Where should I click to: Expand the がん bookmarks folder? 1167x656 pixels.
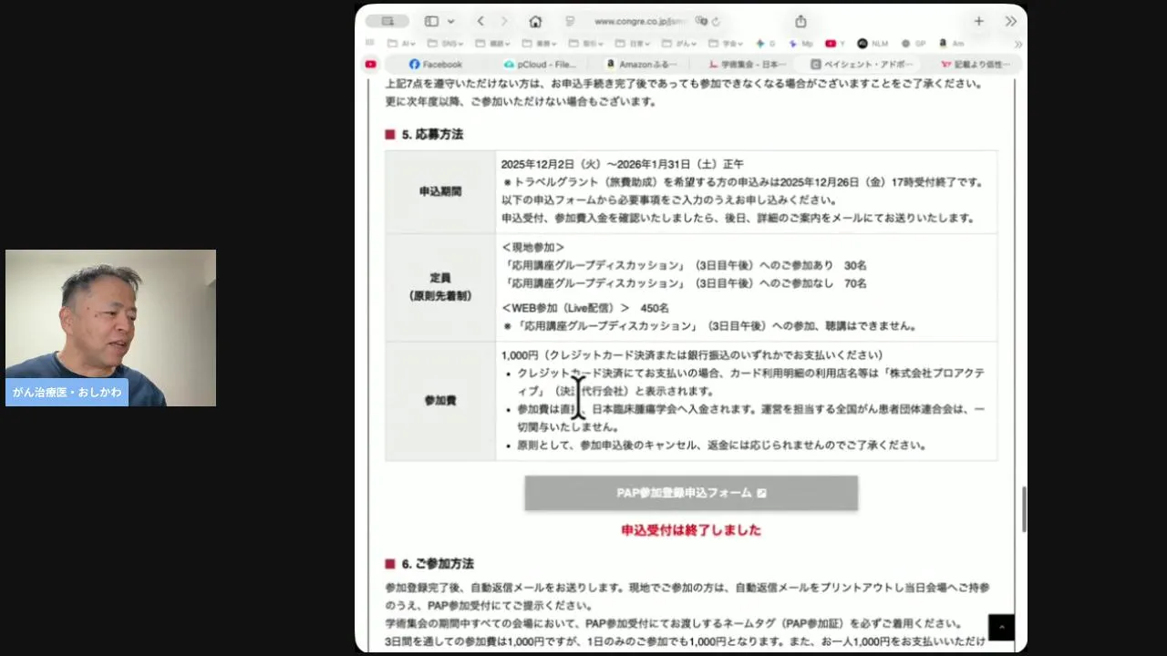[x=679, y=43]
